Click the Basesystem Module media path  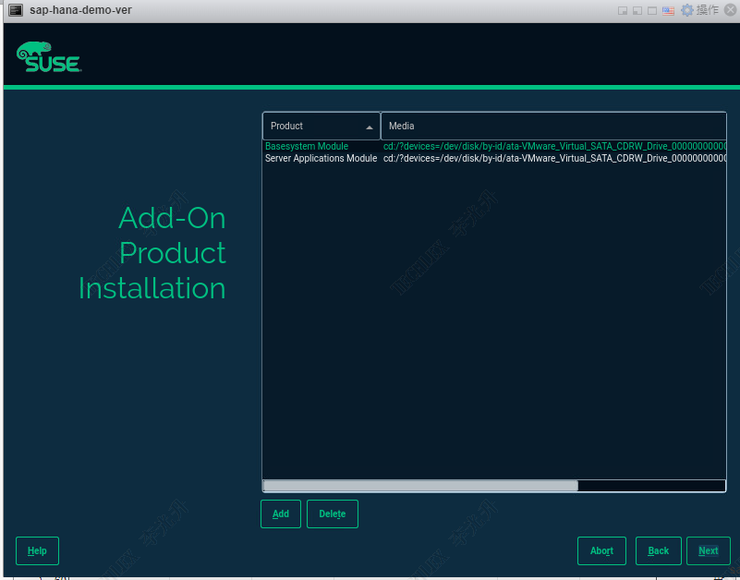[554, 146]
